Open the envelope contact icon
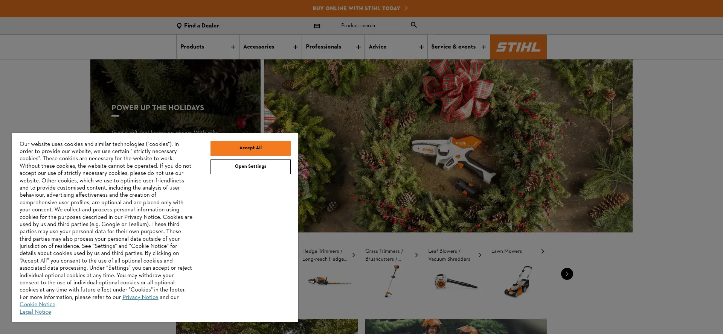 point(317,26)
